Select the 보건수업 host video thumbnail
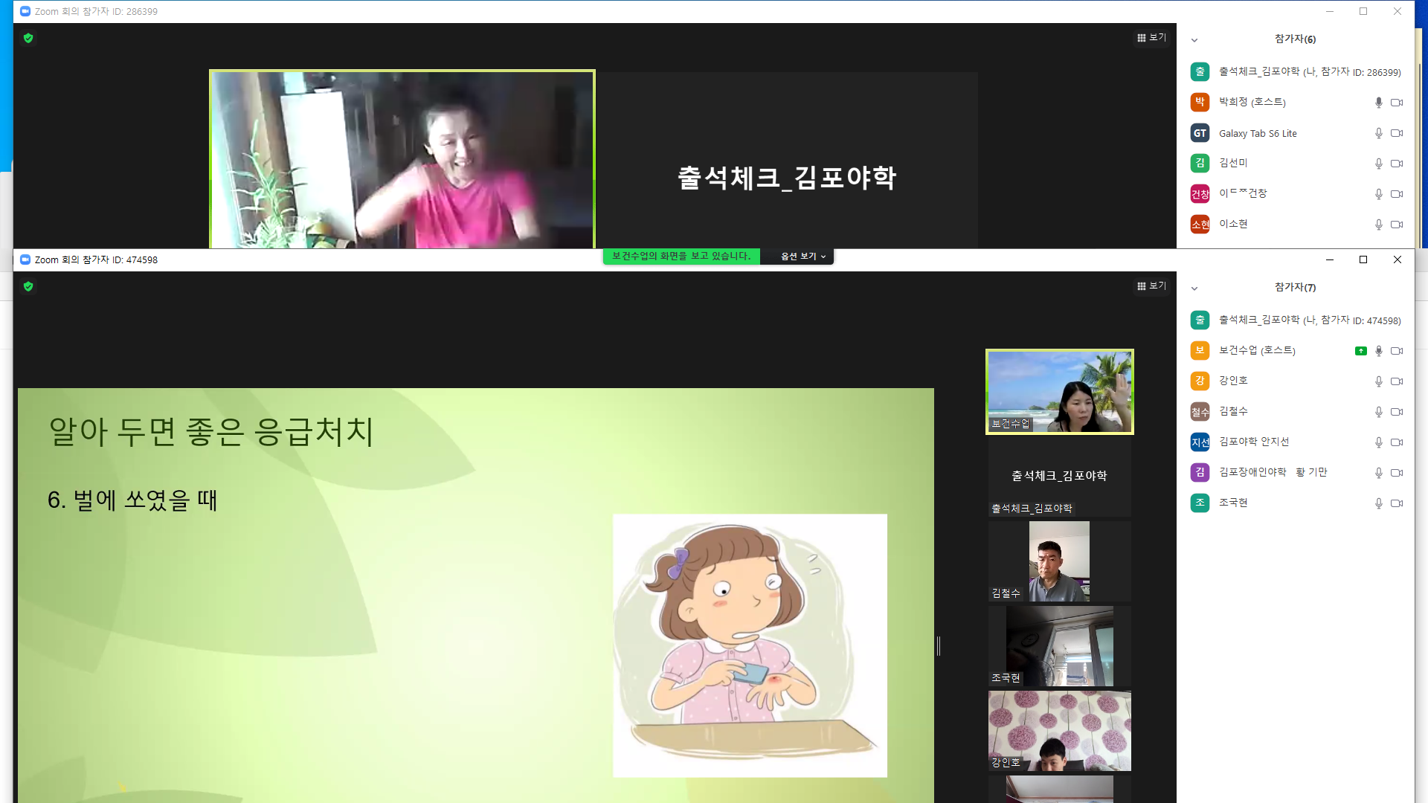This screenshot has height=803, width=1428. pos(1059,392)
